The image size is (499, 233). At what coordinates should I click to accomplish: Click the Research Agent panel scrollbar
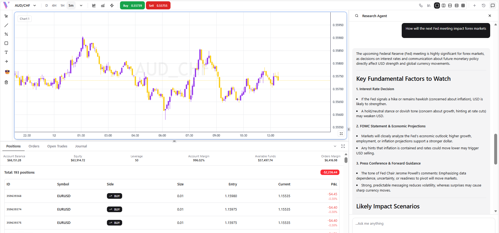[496, 147]
